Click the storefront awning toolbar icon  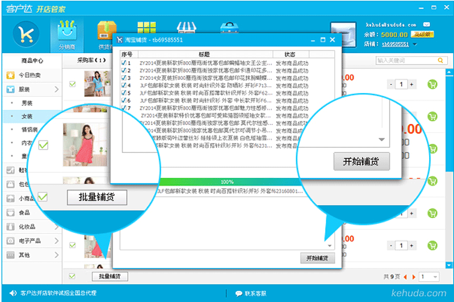point(187,27)
